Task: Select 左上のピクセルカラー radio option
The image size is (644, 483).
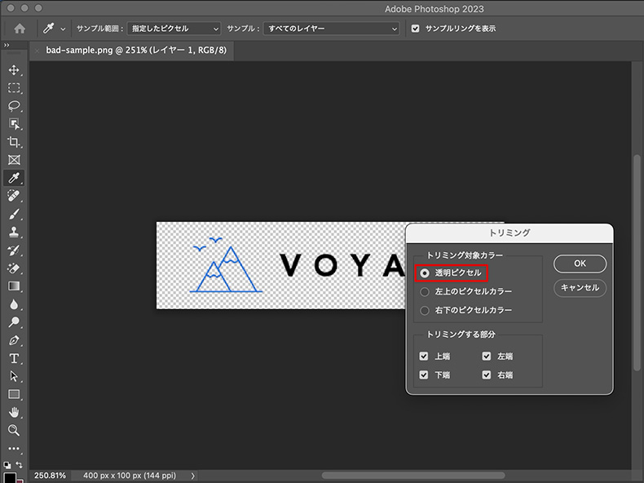Action: coord(424,291)
